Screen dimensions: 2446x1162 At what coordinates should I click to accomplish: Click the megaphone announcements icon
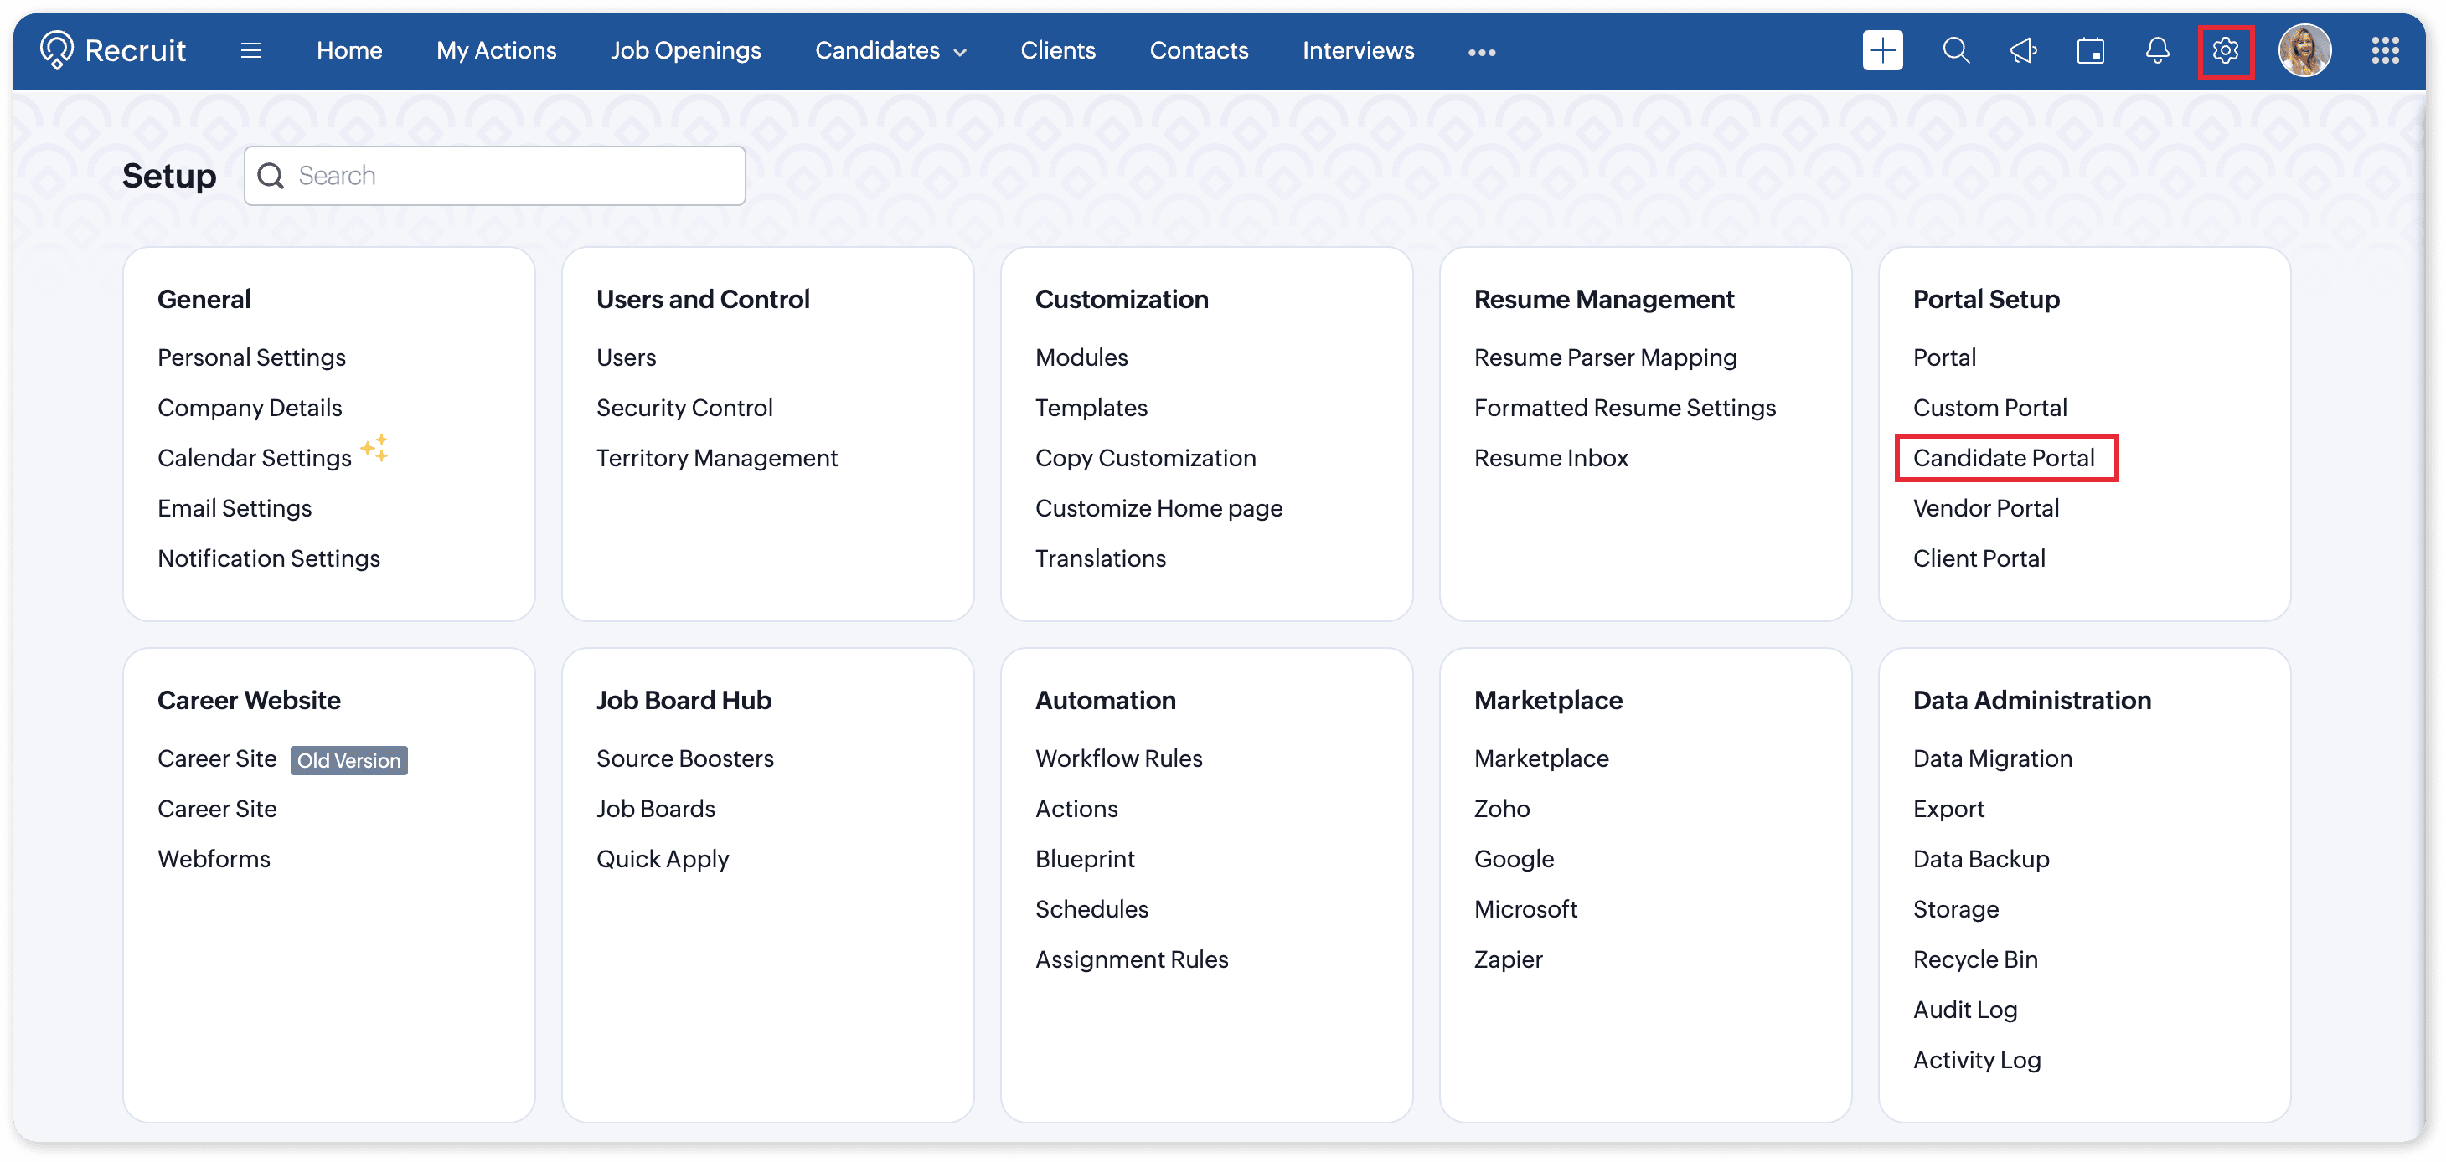[2022, 51]
